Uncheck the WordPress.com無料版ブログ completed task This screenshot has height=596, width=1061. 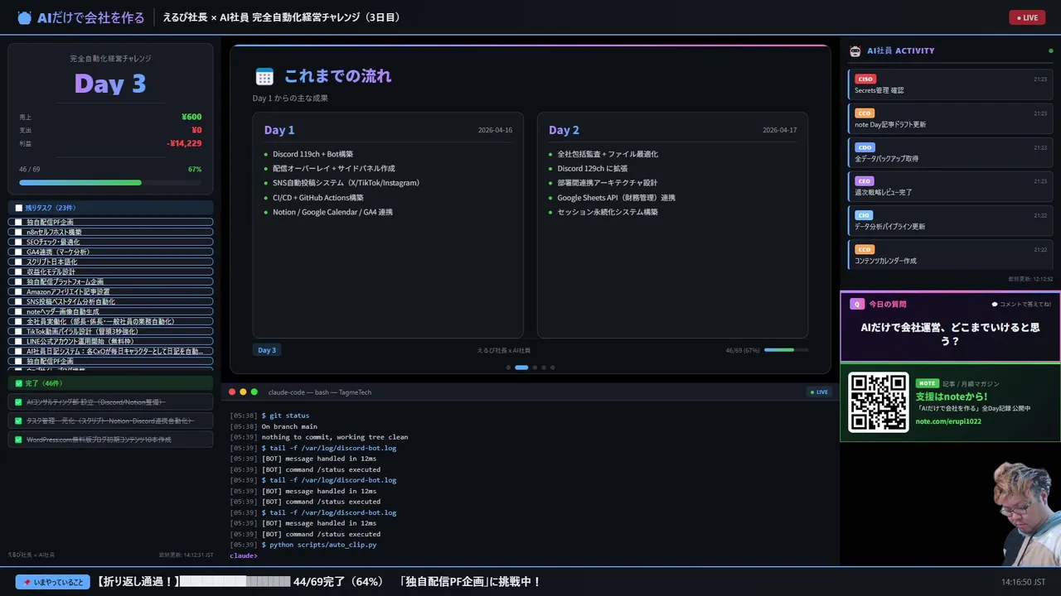click(19, 440)
